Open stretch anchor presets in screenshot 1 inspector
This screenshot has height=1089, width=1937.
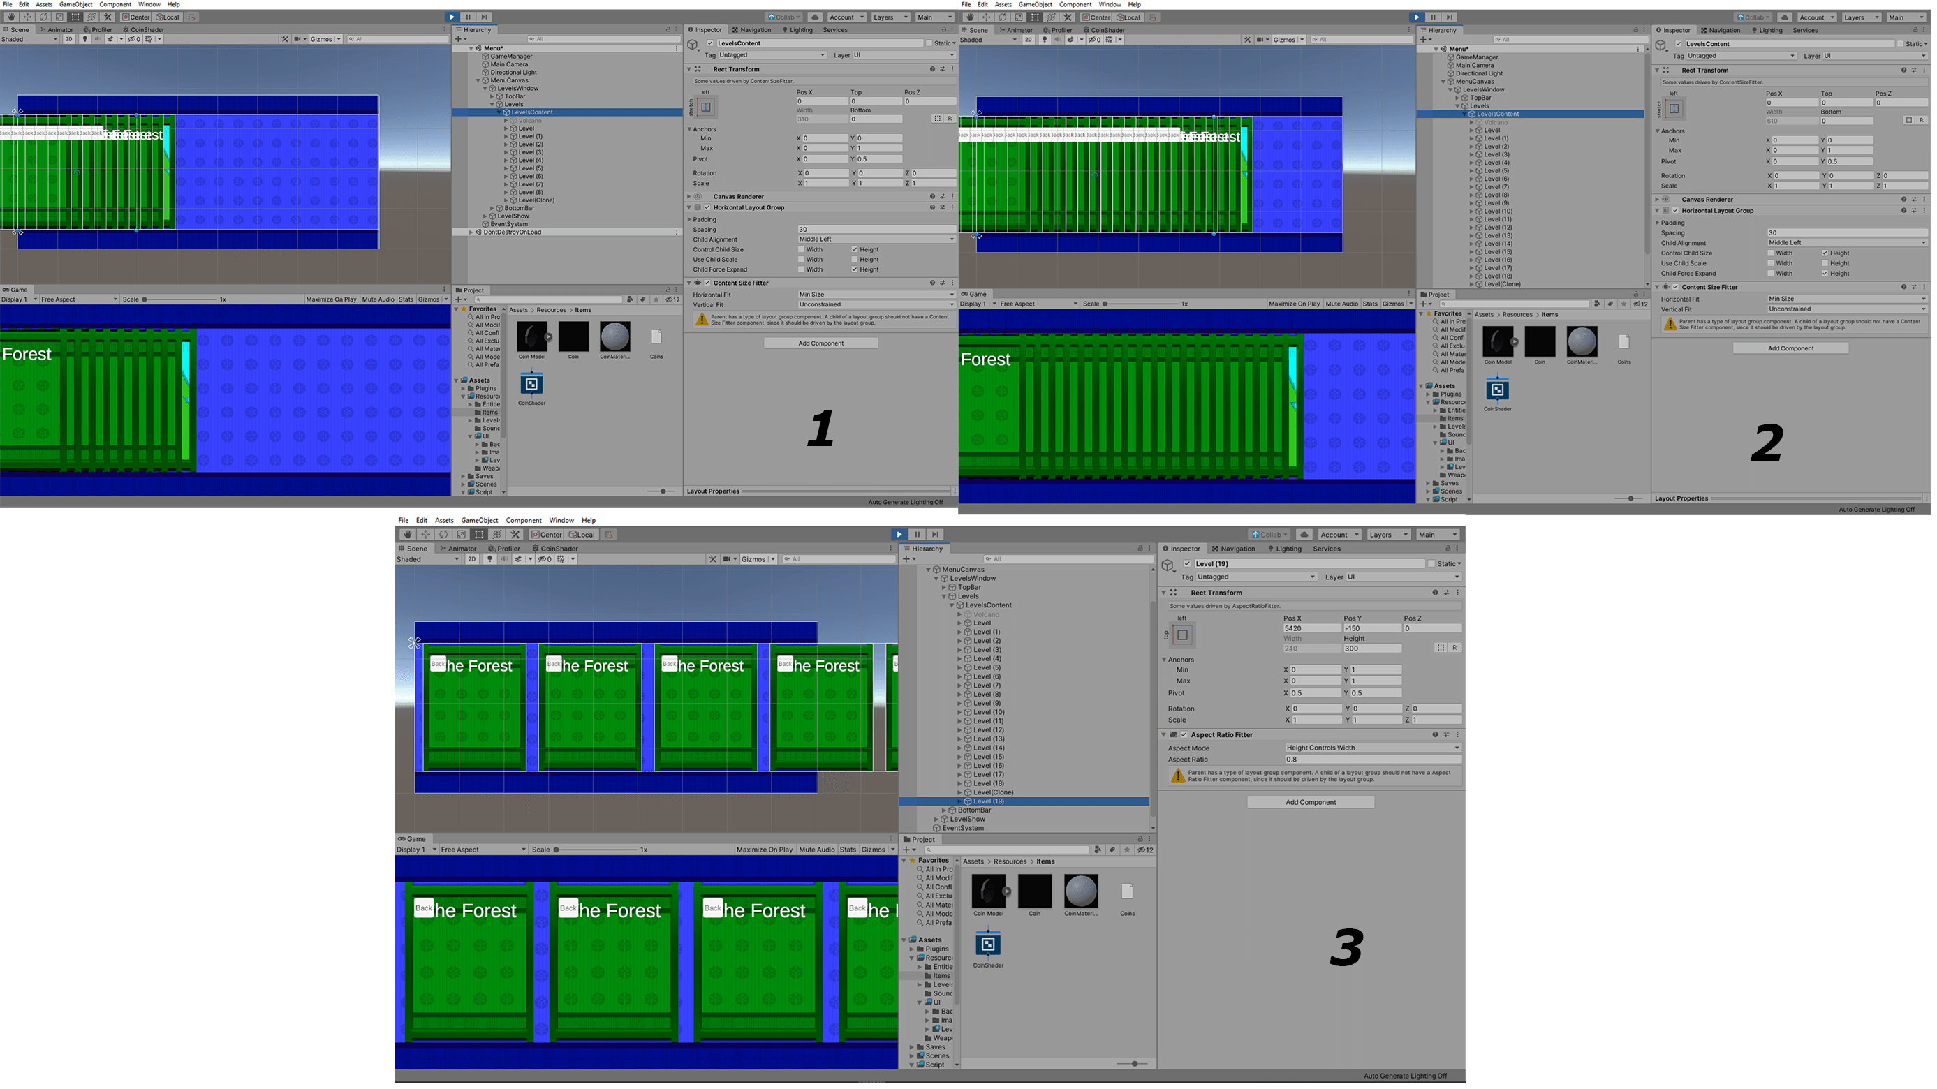click(x=705, y=107)
